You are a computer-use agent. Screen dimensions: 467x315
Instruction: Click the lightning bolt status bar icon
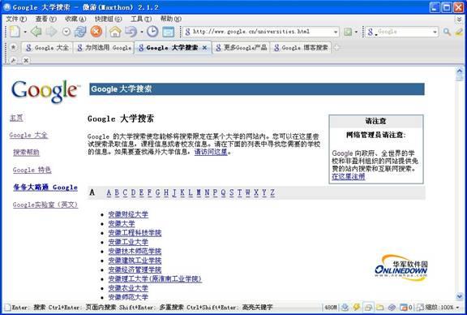coord(356,307)
